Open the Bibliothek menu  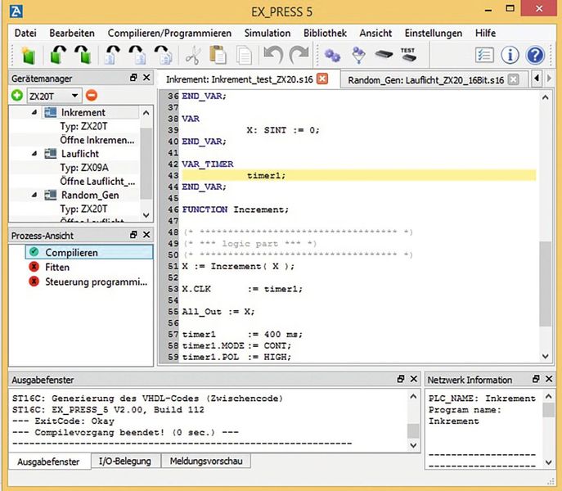pos(325,33)
